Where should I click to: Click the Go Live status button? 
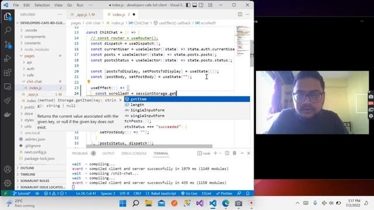189,193
